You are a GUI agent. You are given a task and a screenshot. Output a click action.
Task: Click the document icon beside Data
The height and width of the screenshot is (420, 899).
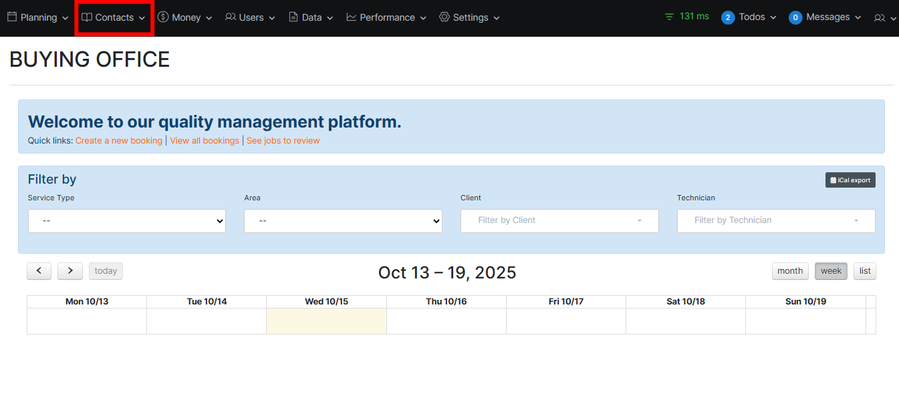(293, 17)
